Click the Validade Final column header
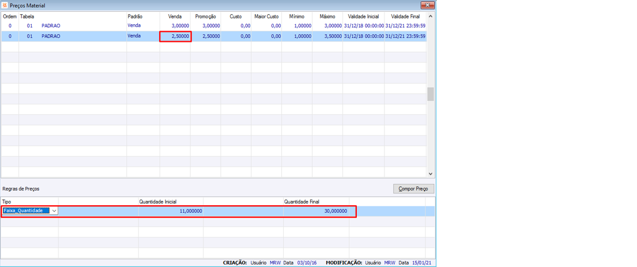 tap(405, 17)
